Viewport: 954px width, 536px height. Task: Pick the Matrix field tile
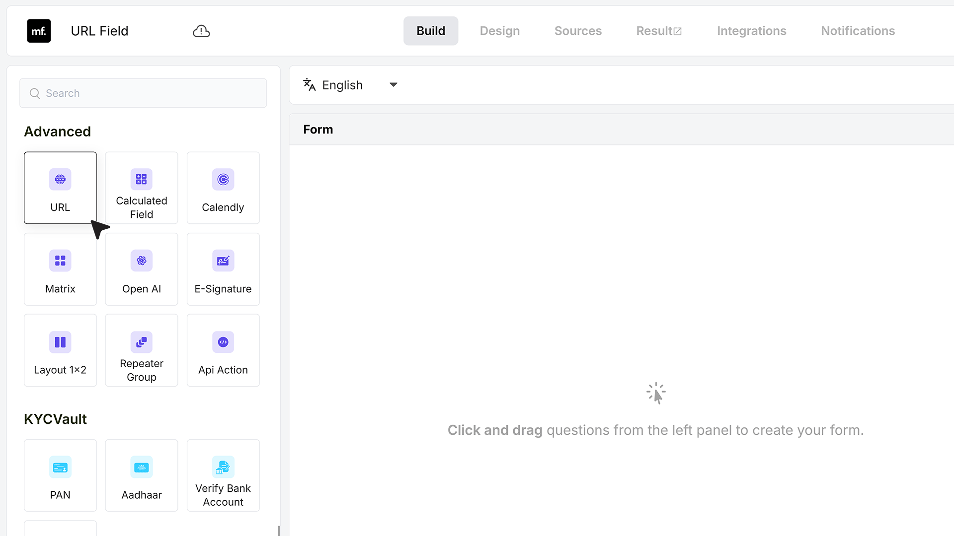[x=60, y=269]
